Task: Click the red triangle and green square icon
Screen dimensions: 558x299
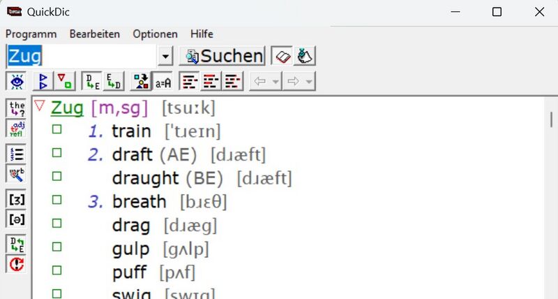Action: click(63, 82)
